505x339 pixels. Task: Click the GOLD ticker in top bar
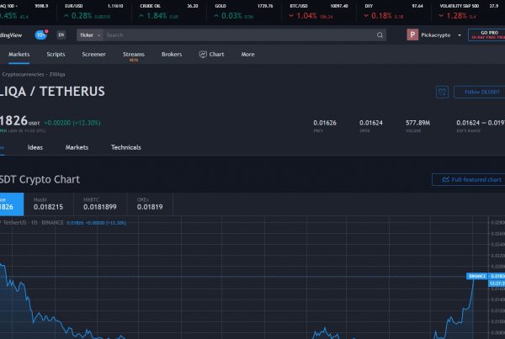pos(244,12)
